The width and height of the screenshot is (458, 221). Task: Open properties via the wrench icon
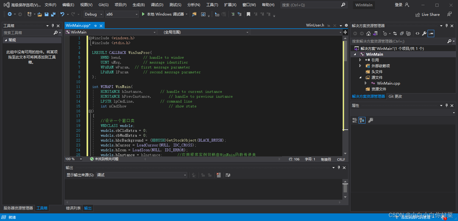[x=424, y=33]
